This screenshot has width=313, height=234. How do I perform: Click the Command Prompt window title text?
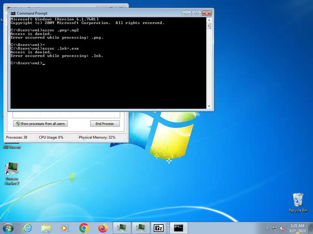[x=32, y=13]
